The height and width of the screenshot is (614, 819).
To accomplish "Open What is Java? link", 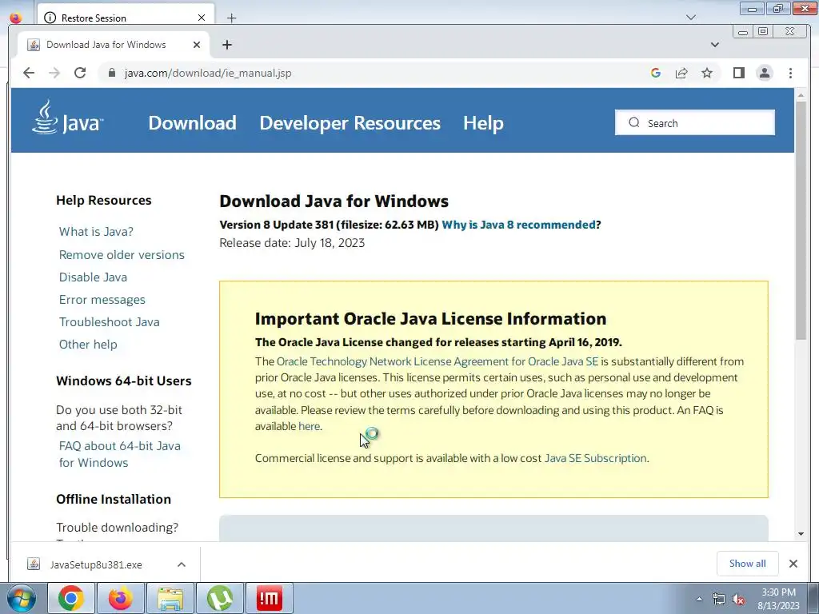I will (x=96, y=232).
